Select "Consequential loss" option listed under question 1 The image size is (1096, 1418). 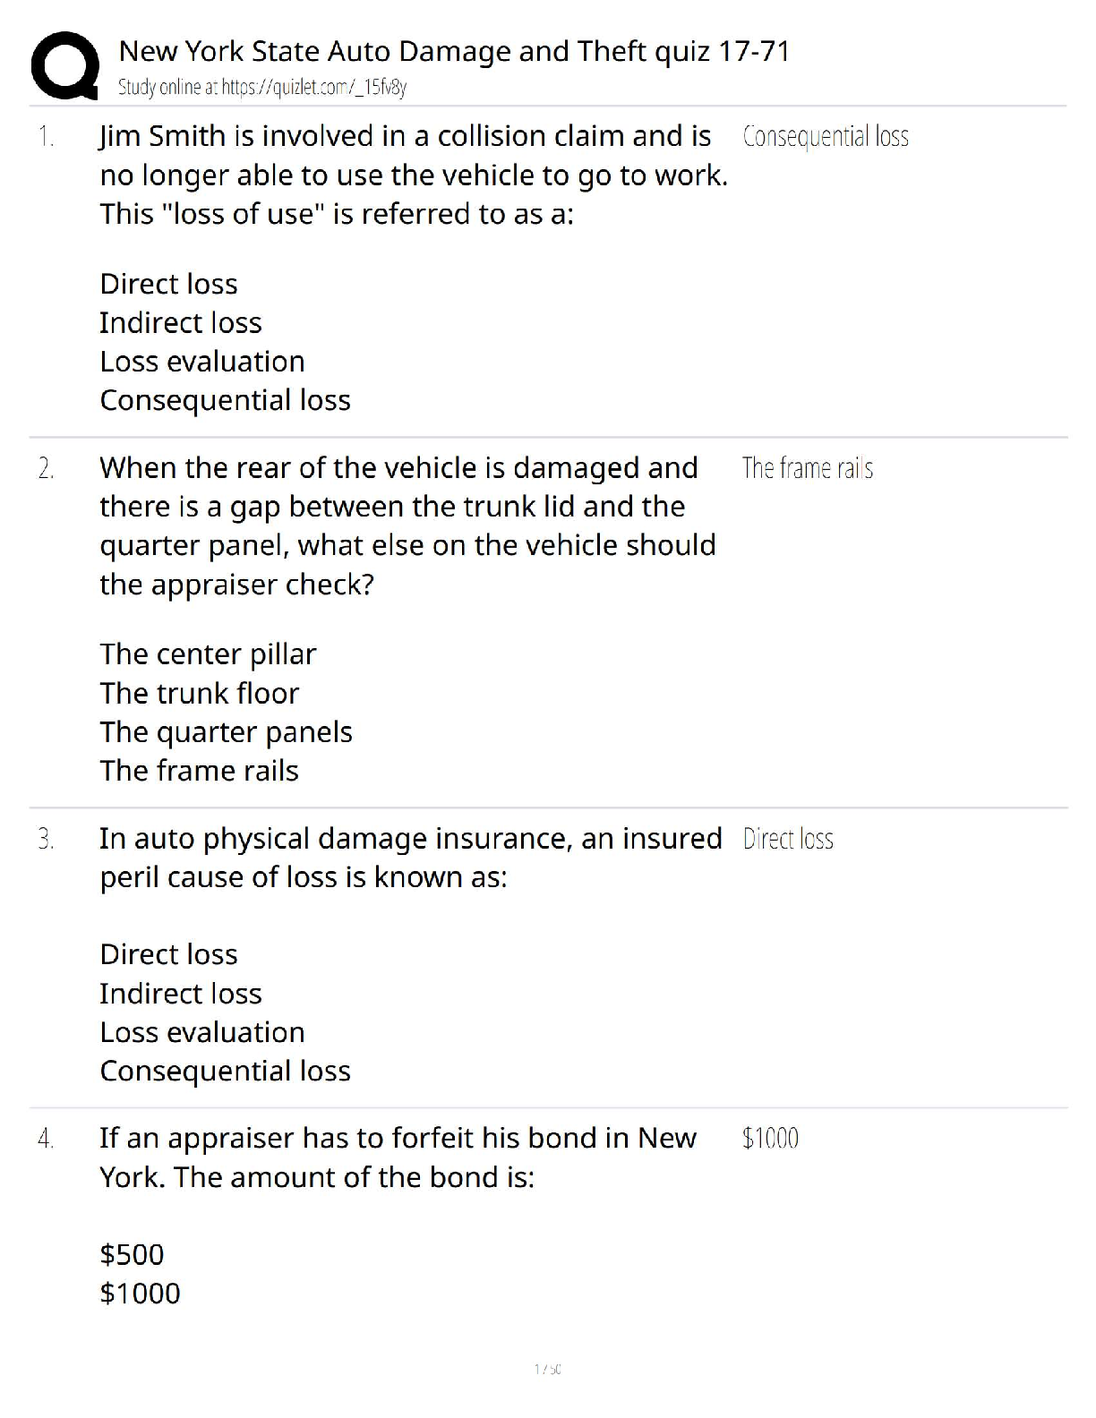[225, 400]
